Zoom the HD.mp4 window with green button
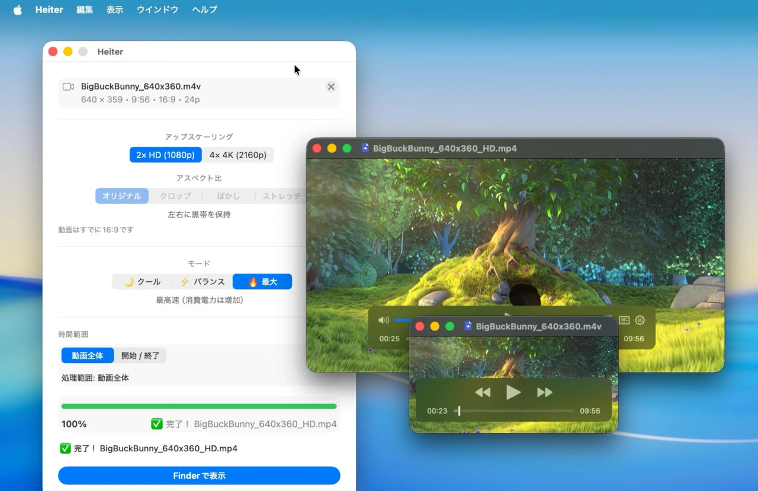The image size is (758, 491). pos(347,148)
